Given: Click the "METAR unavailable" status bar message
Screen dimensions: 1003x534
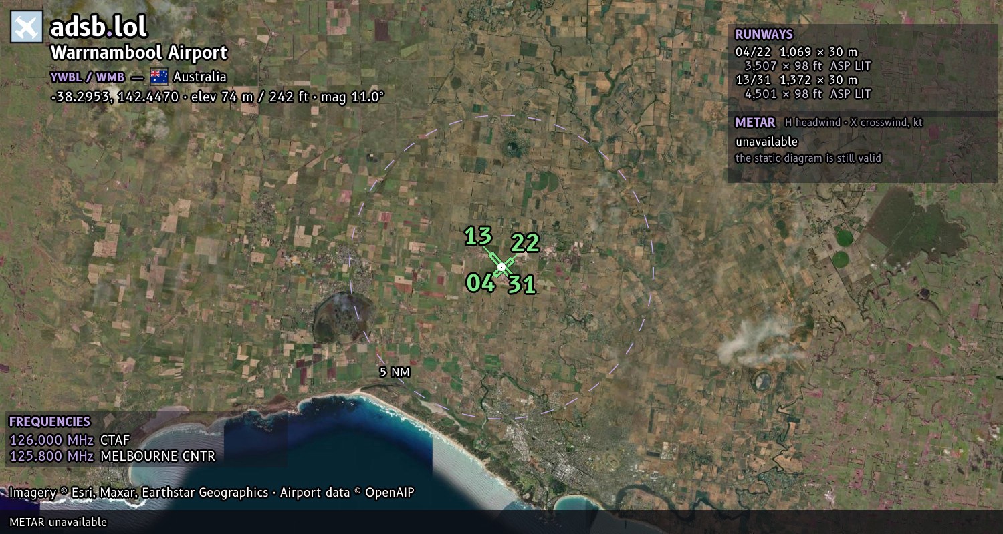Looking at the screenshot, I should click(58, 522).
